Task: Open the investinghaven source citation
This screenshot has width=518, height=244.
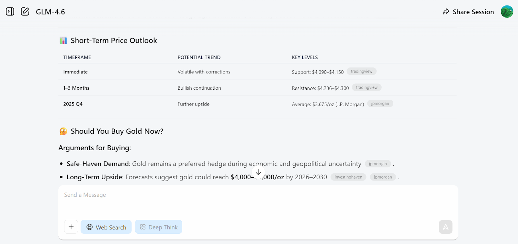Action: (348, 177)
